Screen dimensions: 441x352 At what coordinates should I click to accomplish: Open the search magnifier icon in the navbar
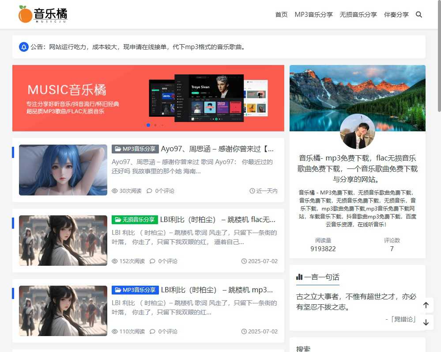(x=418, y=14)
